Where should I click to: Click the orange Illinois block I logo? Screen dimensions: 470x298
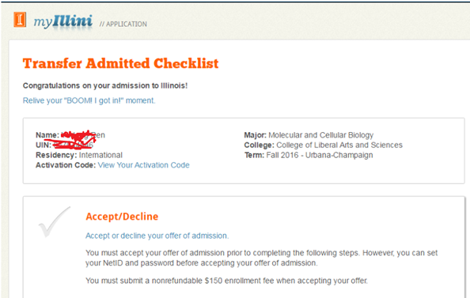pyautogui.click(x=20, y=20)
